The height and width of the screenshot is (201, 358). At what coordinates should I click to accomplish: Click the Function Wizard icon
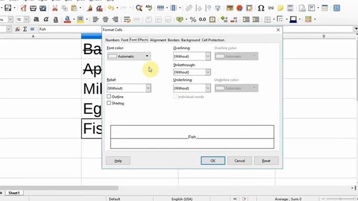click(x=17, y=29)
